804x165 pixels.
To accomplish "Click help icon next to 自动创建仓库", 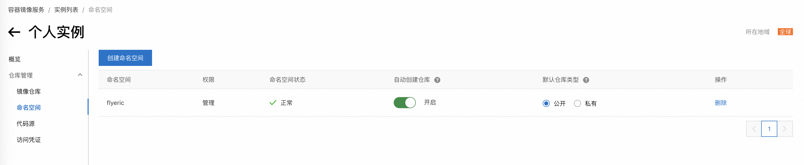I will click(x=437, y=80).
